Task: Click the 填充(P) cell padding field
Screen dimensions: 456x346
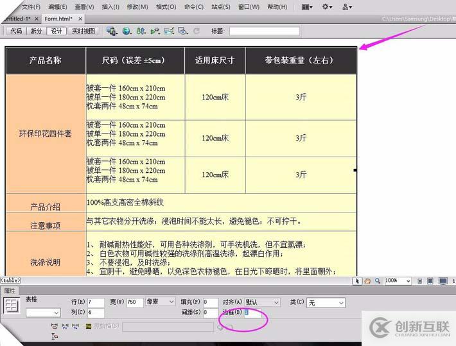Action: tap(211, 302)
